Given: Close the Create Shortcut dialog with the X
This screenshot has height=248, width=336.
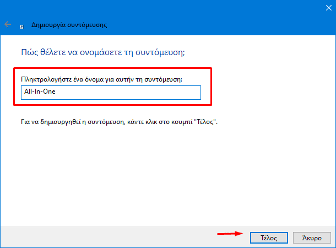Looking at the screenshot, I should (x=328, y=8).
